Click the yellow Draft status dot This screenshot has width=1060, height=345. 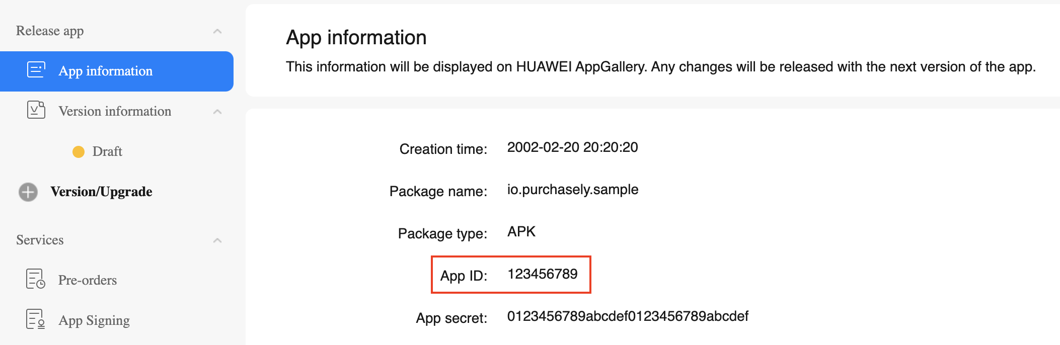tap(79, 151)
